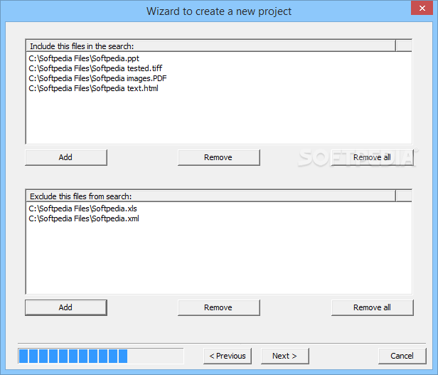Go back with the Previous button
438x375 pixels.
(228, 356)
